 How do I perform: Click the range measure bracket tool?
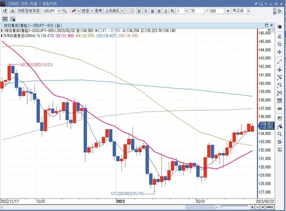click(x=280, y=93)
